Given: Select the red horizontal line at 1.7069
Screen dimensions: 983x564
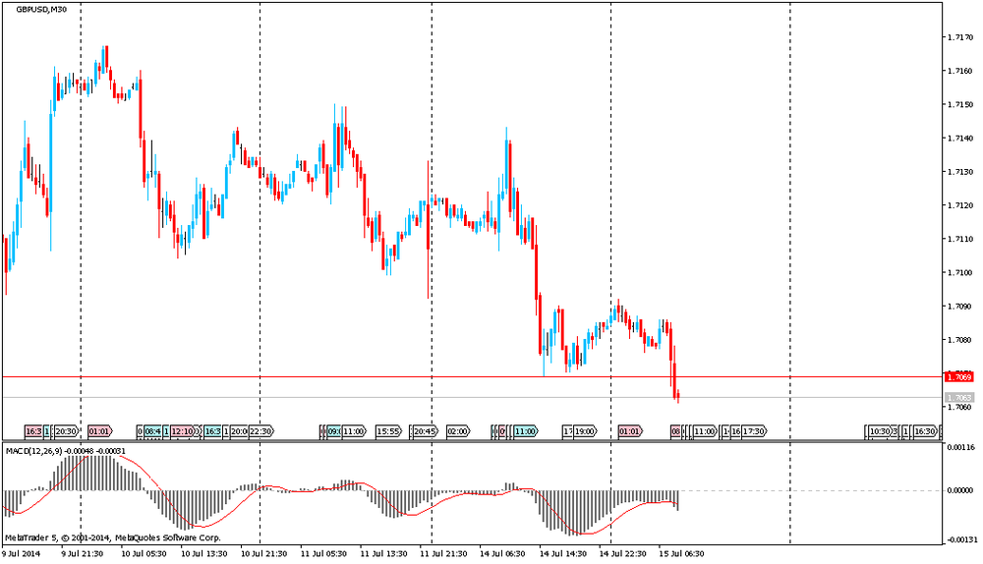Looking at the screenshot, I should point(472,377).
